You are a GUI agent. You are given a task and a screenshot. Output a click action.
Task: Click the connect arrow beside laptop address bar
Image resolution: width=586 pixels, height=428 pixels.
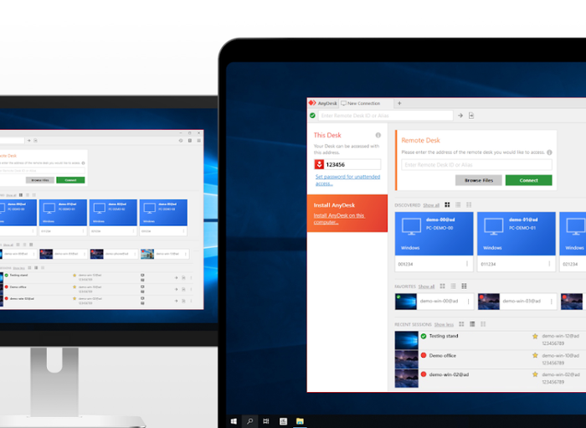pyautogui.click(x=460, y=116)
